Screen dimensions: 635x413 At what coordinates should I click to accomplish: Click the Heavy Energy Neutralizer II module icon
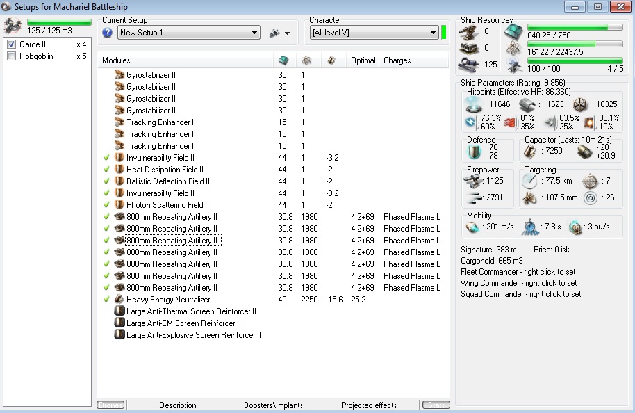pos(119,300)
